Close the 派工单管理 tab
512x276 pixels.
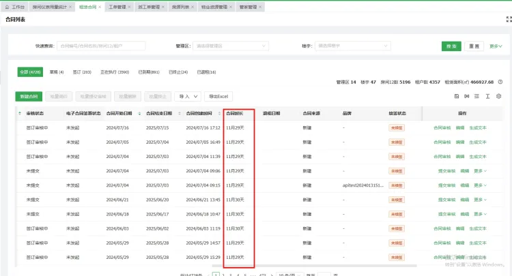(x=163, y=7)
